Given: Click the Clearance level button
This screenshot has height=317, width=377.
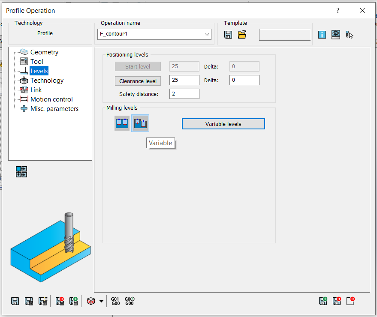Looking at the screenshot, I should click(138, 81).
